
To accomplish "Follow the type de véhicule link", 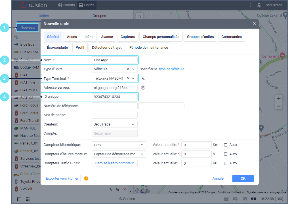I will [x=172, y=69].
